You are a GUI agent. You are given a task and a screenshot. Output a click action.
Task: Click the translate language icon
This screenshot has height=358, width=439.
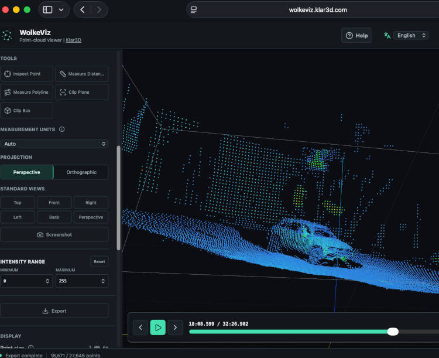[387, 35]
